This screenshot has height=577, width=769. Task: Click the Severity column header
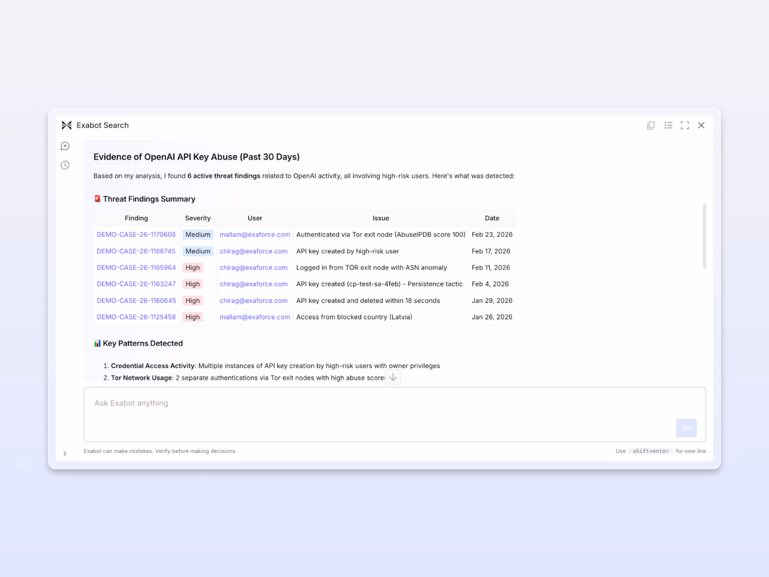198,218
